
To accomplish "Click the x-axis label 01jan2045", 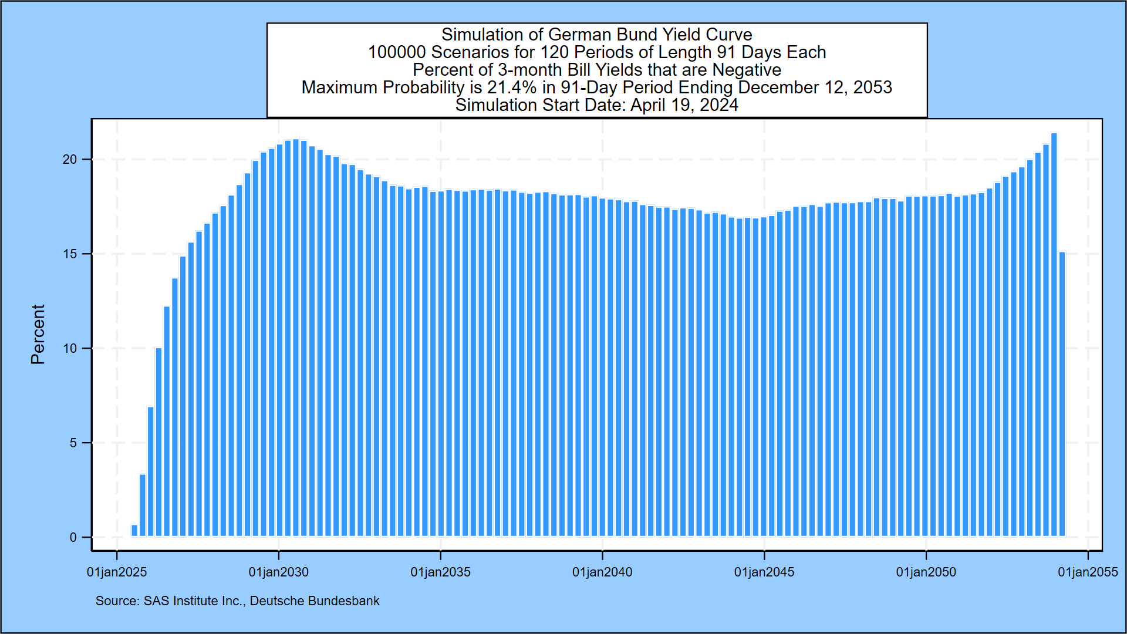I will [x=764, y=572].
